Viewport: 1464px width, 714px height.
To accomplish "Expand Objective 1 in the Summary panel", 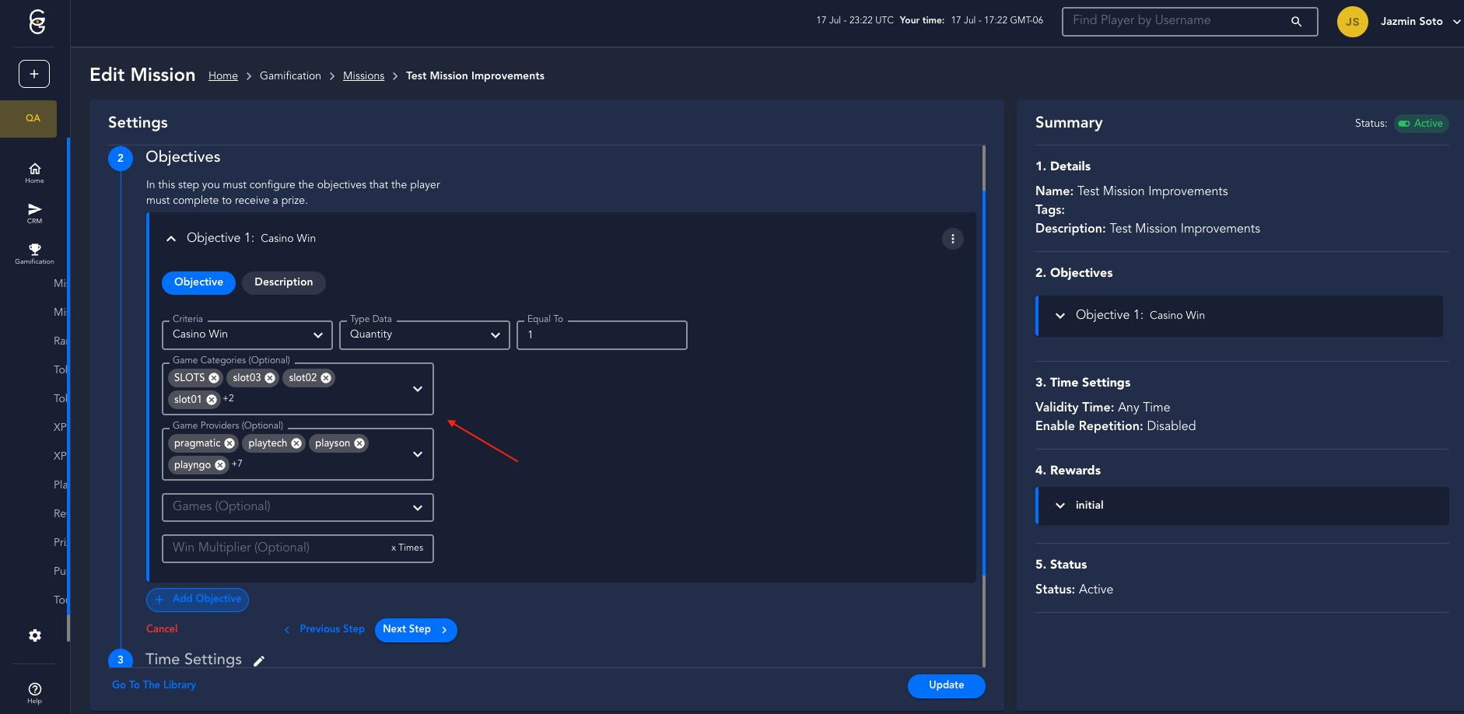I will [1060, 315].
